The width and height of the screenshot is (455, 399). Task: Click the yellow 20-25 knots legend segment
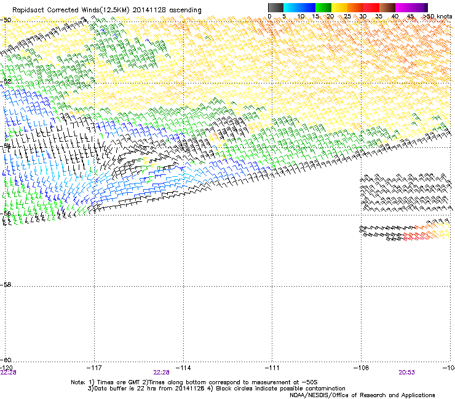[x=339, y=7]
